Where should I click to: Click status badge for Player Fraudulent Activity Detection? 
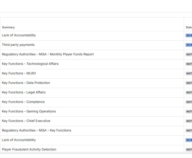[x=189, y=150]
